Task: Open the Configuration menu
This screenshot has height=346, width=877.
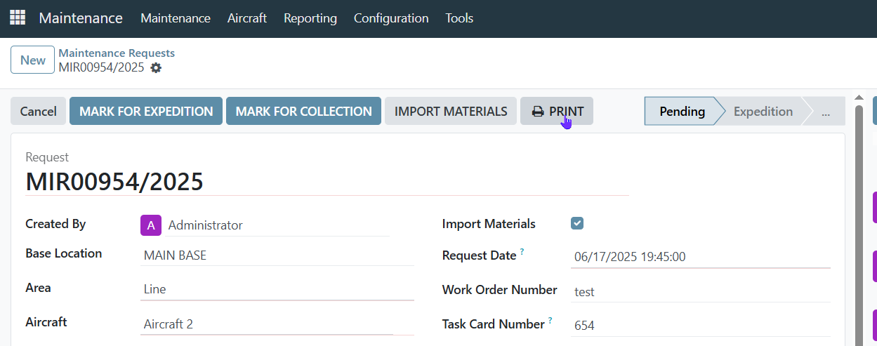Action: pos(391,18)
